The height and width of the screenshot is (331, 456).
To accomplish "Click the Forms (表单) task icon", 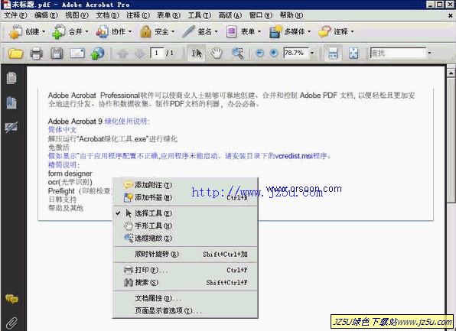I will 231,31.
